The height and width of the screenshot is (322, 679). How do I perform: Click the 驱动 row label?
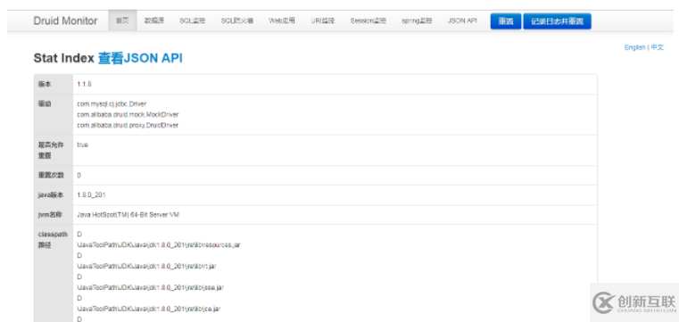(x=45, y=103)
